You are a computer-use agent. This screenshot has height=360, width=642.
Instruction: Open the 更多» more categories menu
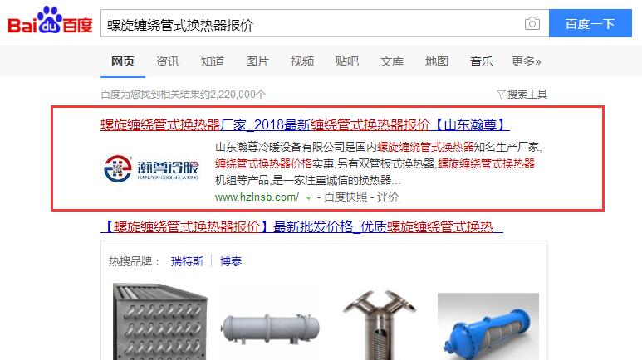tap(526, 61)
